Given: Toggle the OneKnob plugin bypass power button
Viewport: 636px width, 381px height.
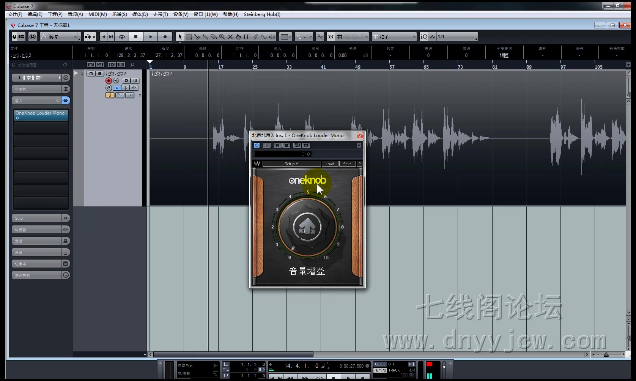Looking at the screenshot, I should pos(257,145).
